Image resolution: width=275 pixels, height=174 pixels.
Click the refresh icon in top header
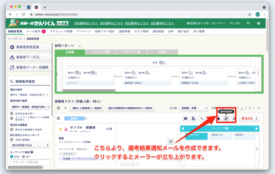click(248, 23)
